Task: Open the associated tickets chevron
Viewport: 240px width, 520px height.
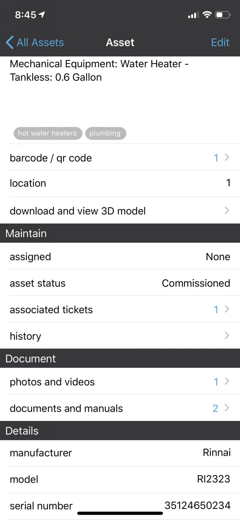Action: 227,309
